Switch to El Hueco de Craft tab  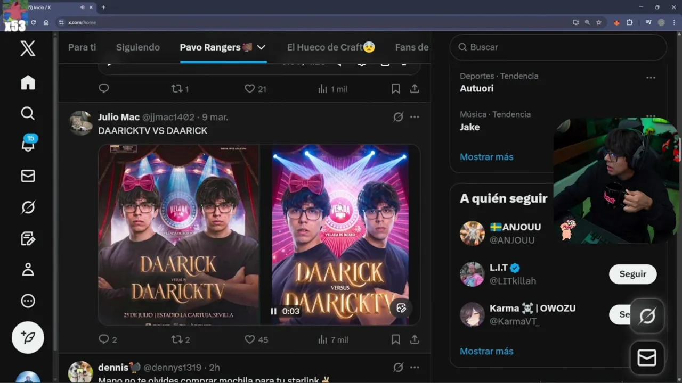[x=331, y=47]
